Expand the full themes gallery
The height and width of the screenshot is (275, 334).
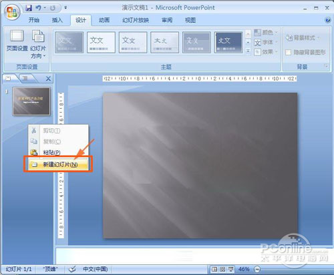(248, 51)
